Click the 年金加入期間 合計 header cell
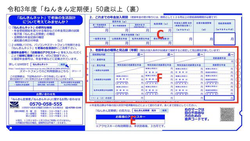This screenshot has height=141, width=250. coord(183,26)
